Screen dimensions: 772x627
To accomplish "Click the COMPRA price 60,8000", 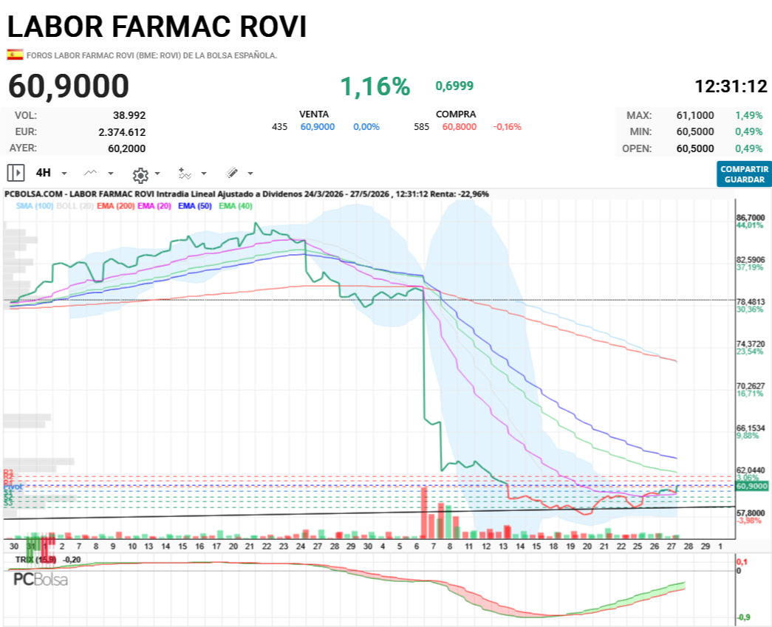I will click(460, 126).
